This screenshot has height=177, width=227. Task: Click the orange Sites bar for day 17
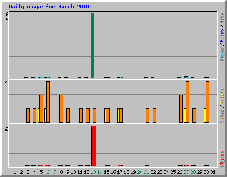click(x=121, y=115)
